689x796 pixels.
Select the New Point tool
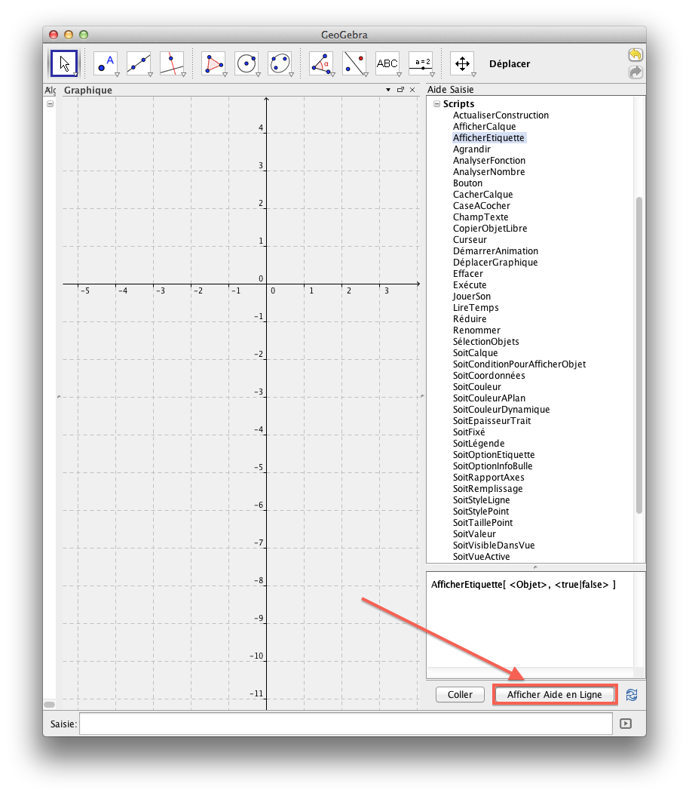coord(106,63)
